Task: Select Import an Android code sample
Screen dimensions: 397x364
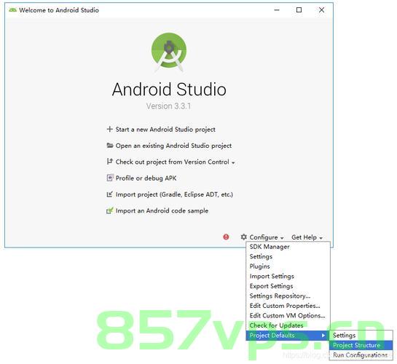Action: point(162,210)
